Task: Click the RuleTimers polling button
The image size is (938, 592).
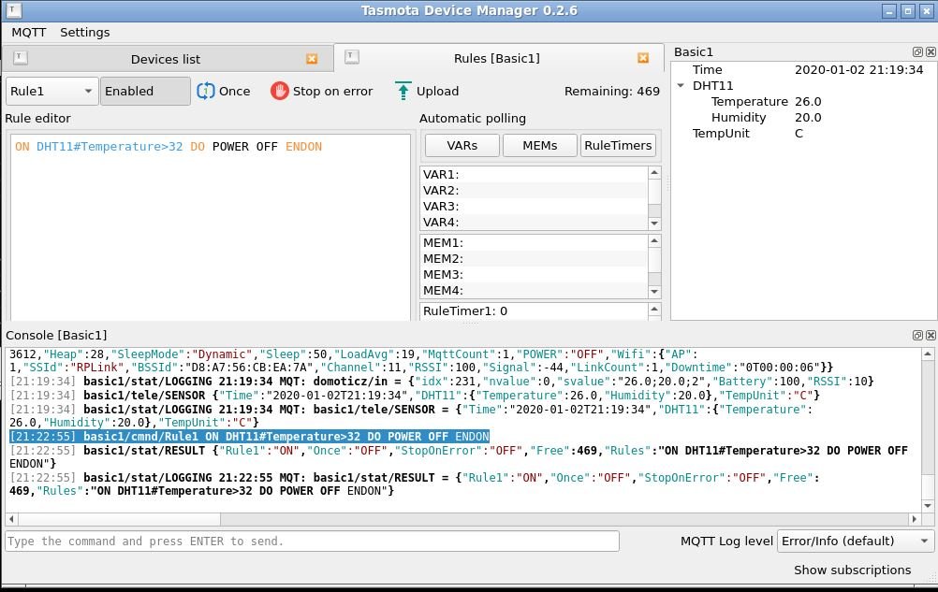Action: (x=618, y=145)
